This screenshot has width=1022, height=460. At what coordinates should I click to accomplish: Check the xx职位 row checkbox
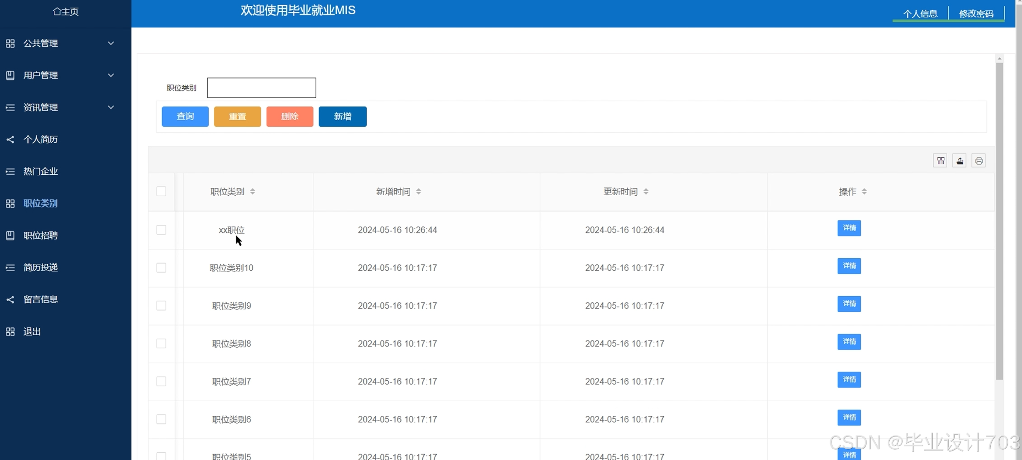click(x=161, y=230)
